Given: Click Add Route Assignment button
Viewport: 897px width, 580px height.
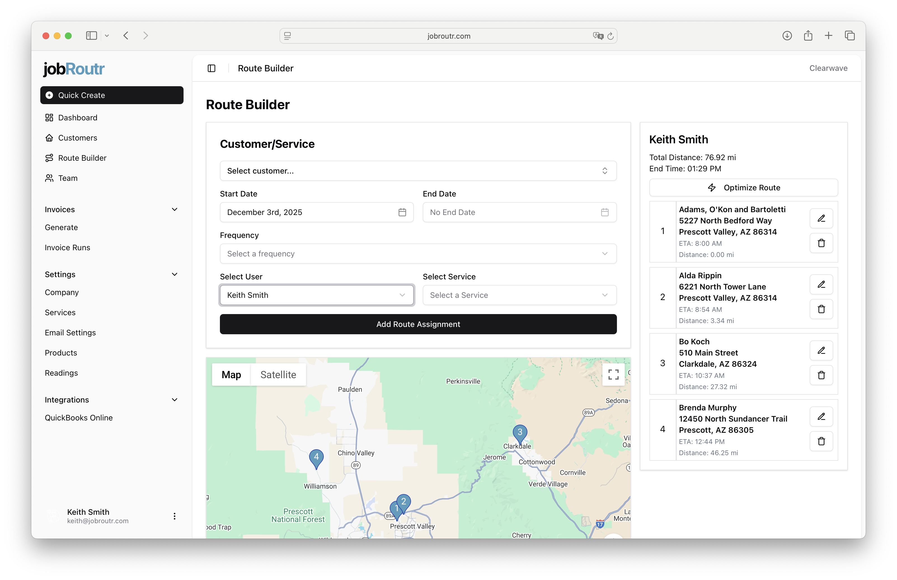Looking at the screenshot, I should click(x=418, y=324).
